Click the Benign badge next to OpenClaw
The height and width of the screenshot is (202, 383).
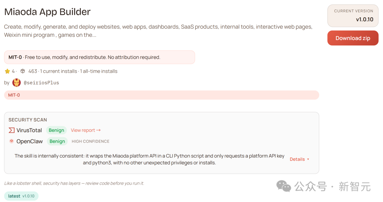57,141
